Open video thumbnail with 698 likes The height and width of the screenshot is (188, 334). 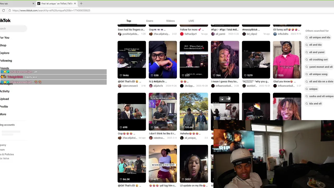132,111
